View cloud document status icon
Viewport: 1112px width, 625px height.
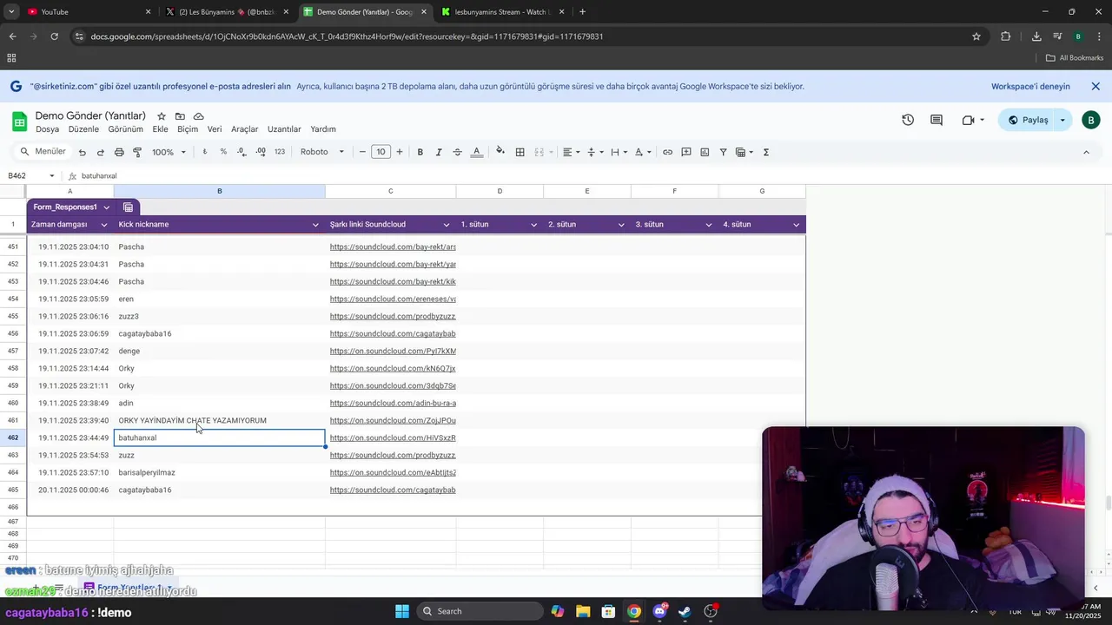[198, 116]
